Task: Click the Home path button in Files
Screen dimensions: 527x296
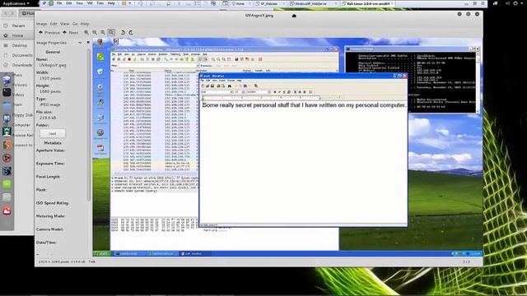Action: (28, 13)
